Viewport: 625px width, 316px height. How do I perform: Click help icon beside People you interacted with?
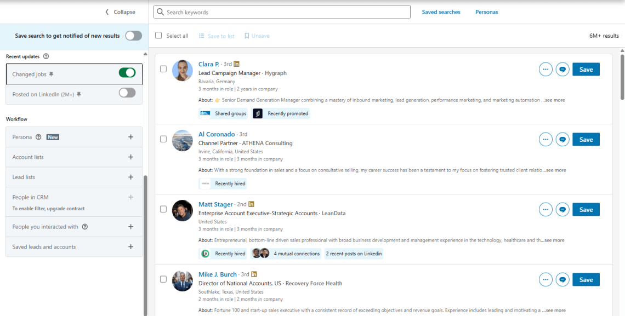pyautogui.click(x=84, y=227)
